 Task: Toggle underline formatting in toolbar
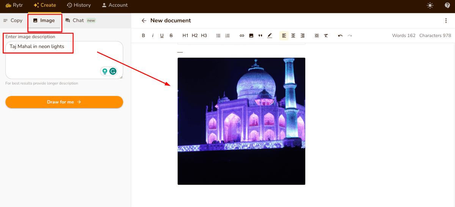coord(162,36)
